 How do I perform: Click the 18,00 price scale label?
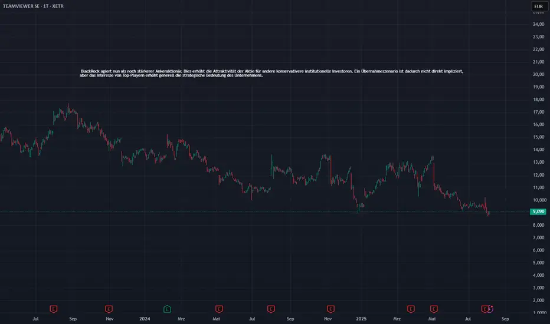point(538,100)
